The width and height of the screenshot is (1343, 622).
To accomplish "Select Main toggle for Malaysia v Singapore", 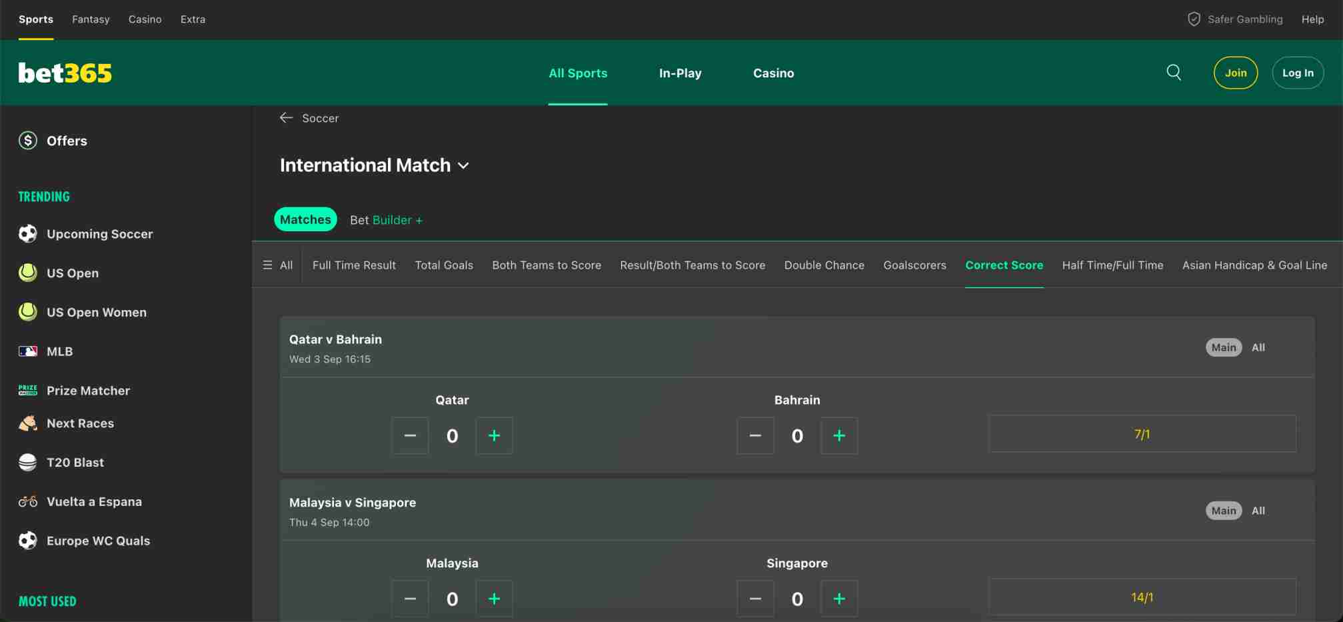I will click(x=1224, y=511).
